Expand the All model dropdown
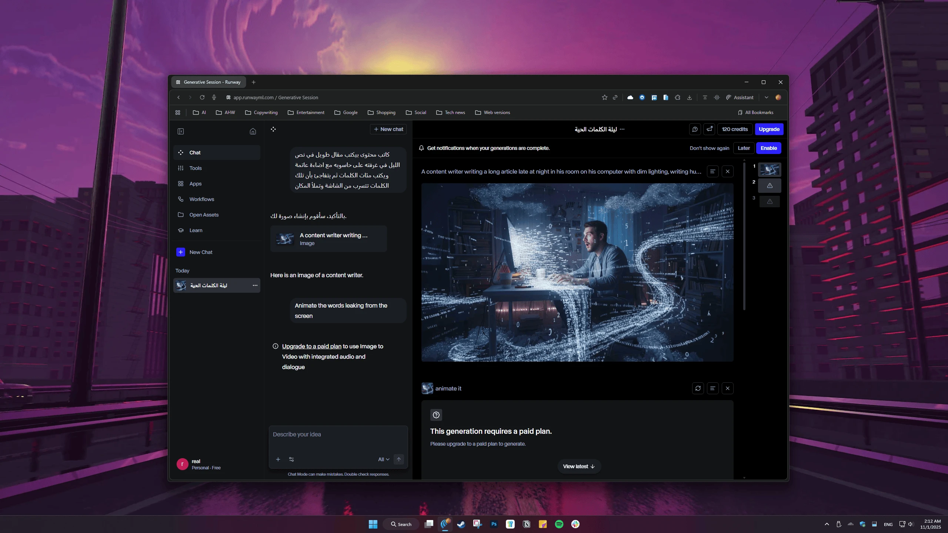Image resolution: width=948 pixels, height=533 pixels. (x=384, y=459)
